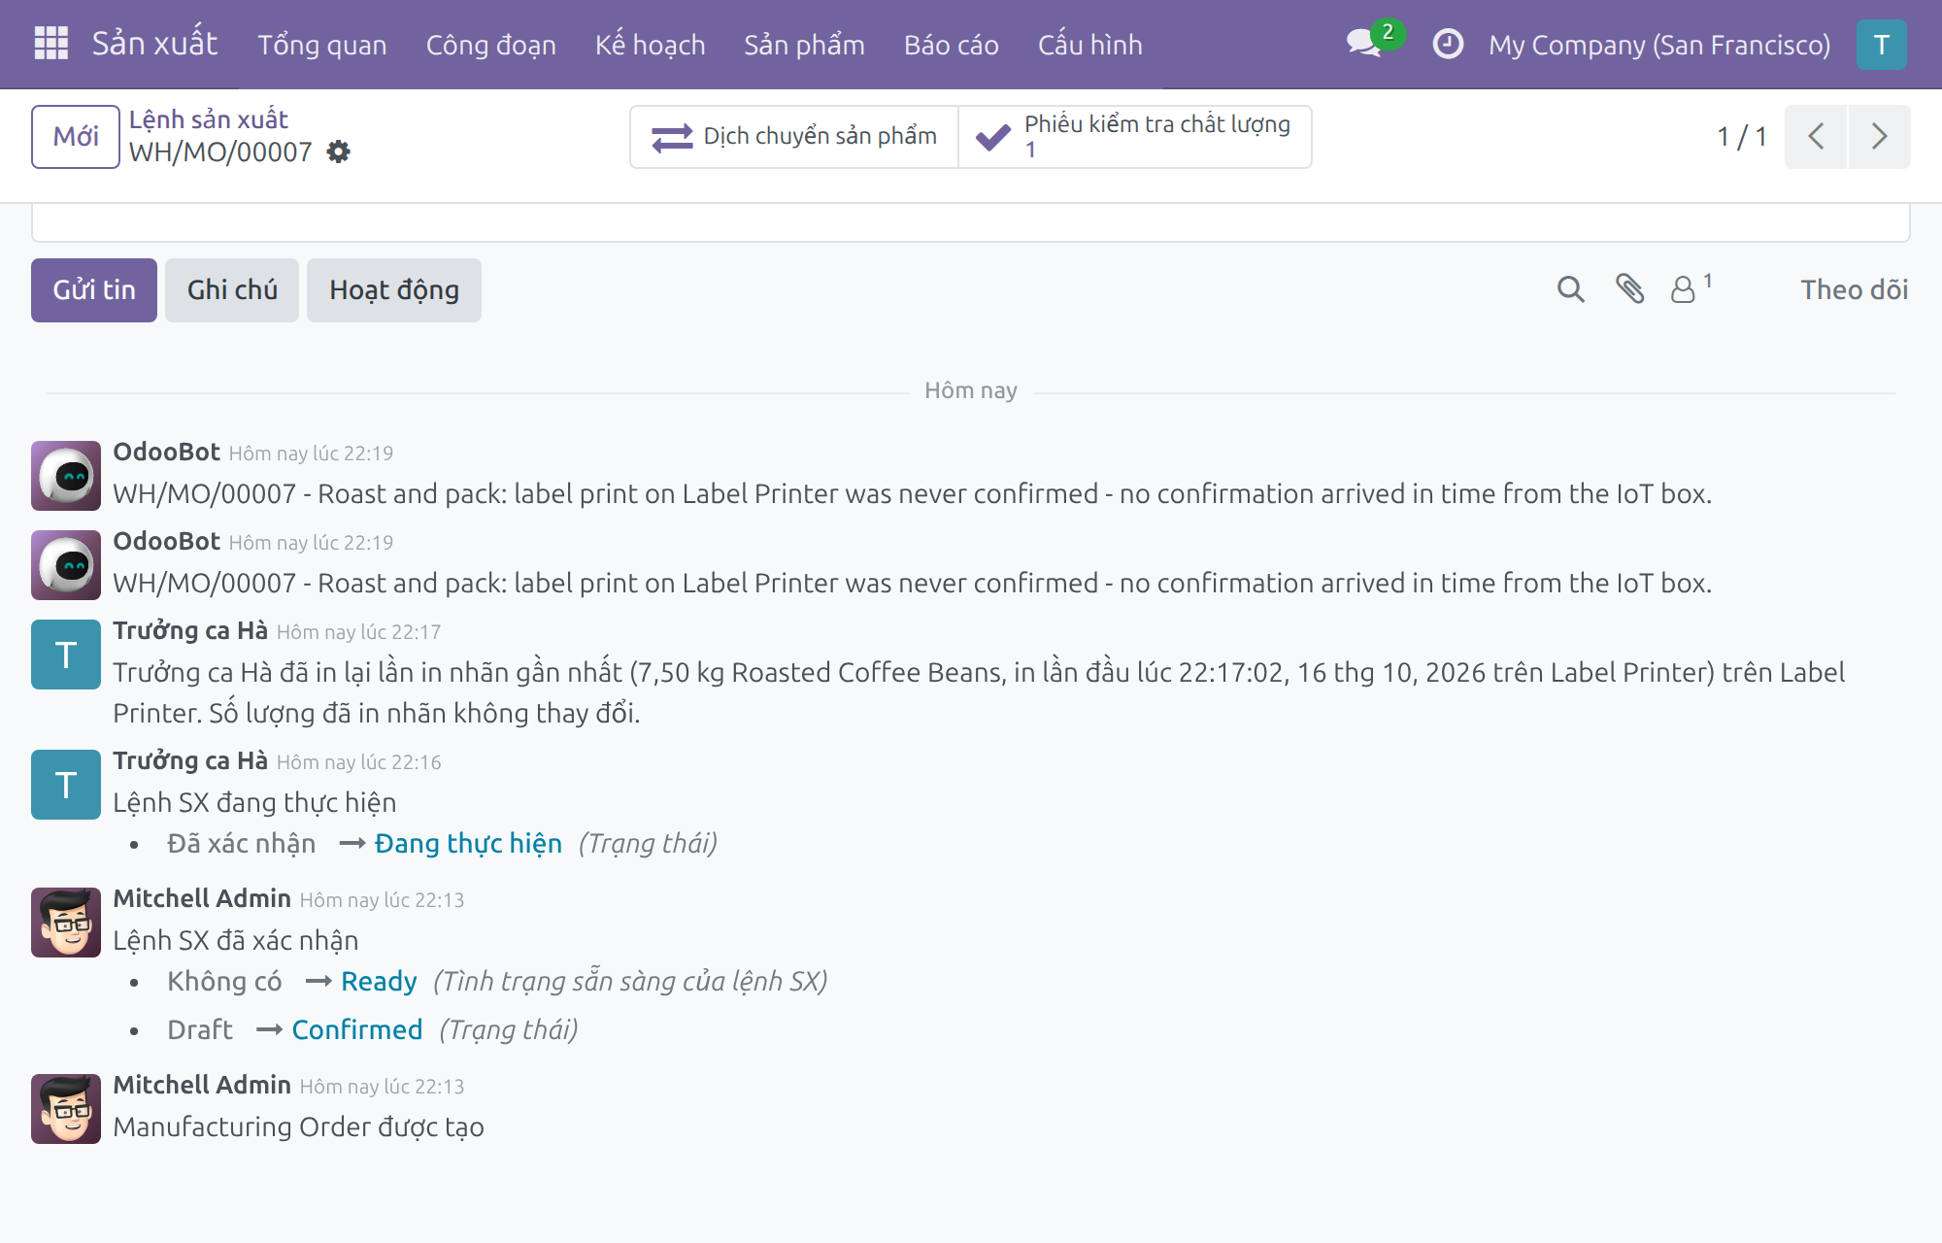Open the activities clock icon

click(1448, 44)
